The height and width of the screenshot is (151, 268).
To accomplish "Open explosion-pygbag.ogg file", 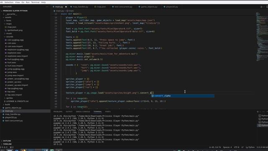I will click(18, 49).
